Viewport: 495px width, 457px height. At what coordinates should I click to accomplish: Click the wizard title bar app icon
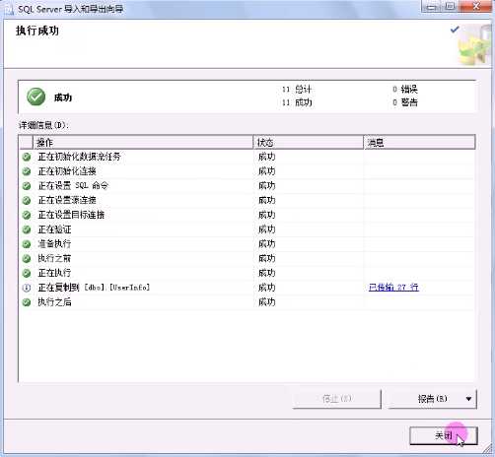click(x=9, y=9)
